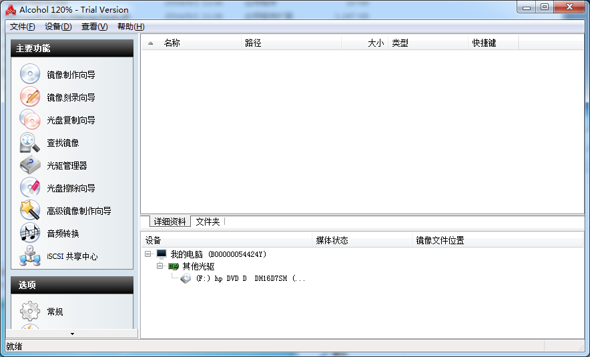Open 音频转换 text link
590x357 pixels.
(x=63, y=234)
